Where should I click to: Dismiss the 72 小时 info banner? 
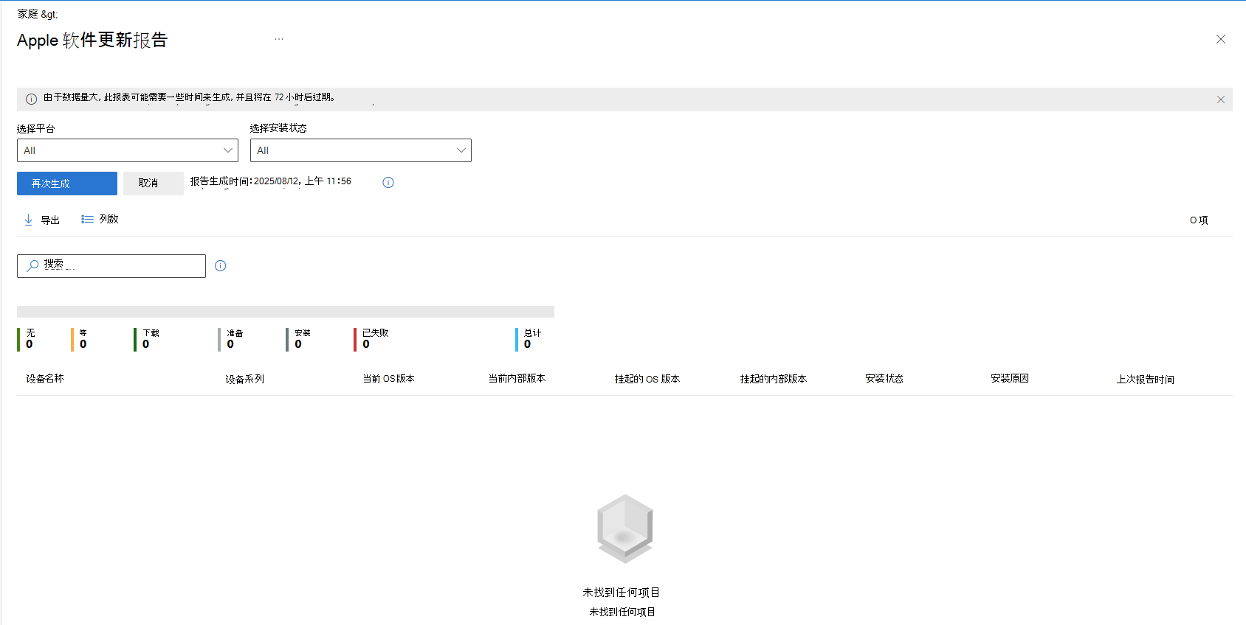(1221, 99)
